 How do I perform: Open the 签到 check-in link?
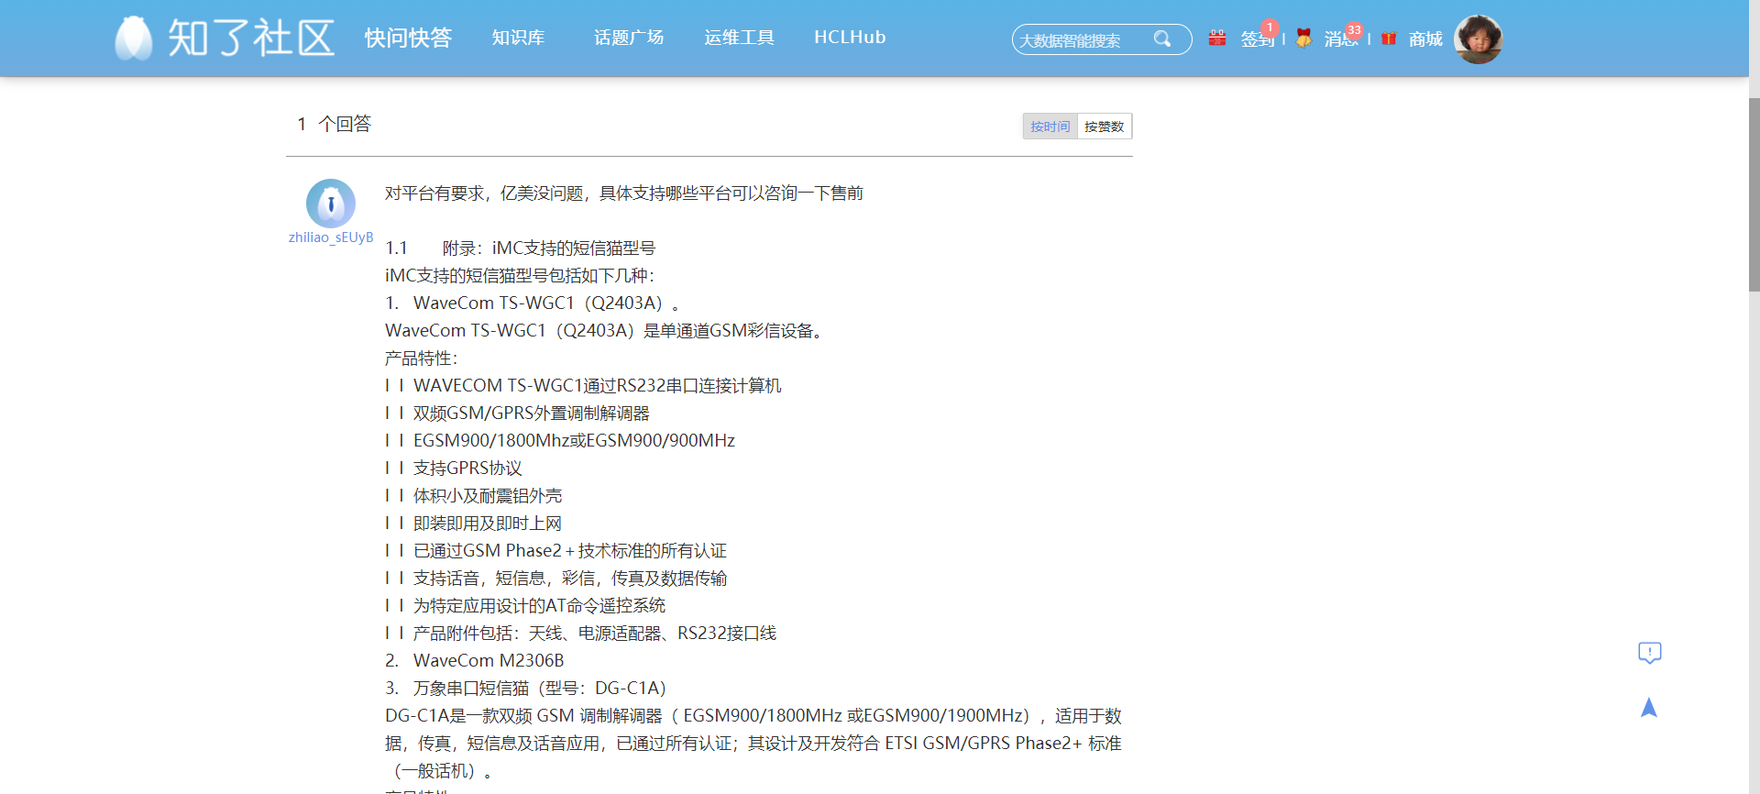[1258, 39]
